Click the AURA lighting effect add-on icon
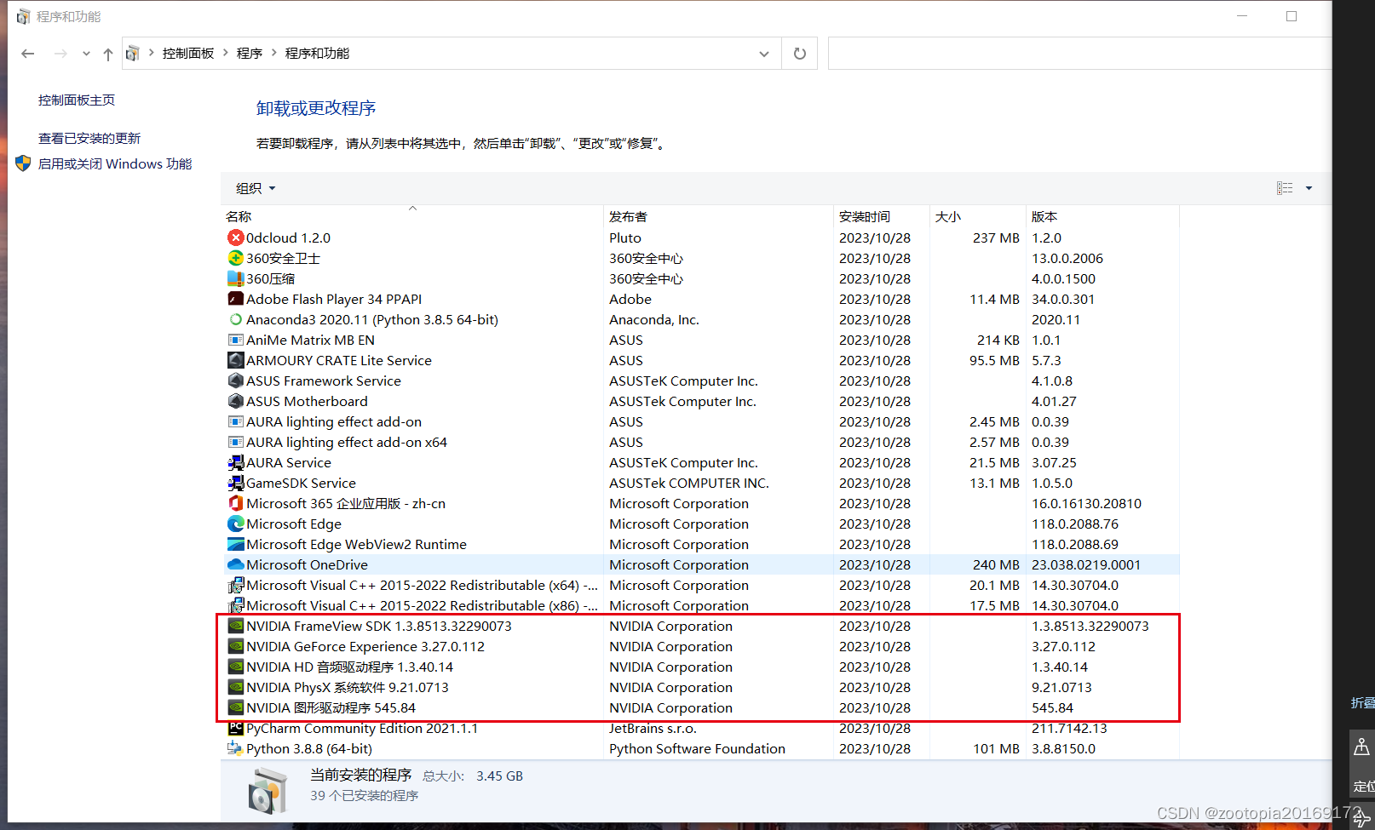 click(x=236, y=421)
